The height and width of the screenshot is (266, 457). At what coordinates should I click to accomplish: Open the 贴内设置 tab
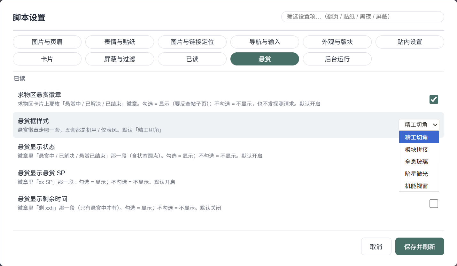click(x=410, y=42)
